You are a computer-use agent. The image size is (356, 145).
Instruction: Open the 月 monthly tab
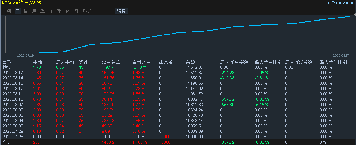34,11
